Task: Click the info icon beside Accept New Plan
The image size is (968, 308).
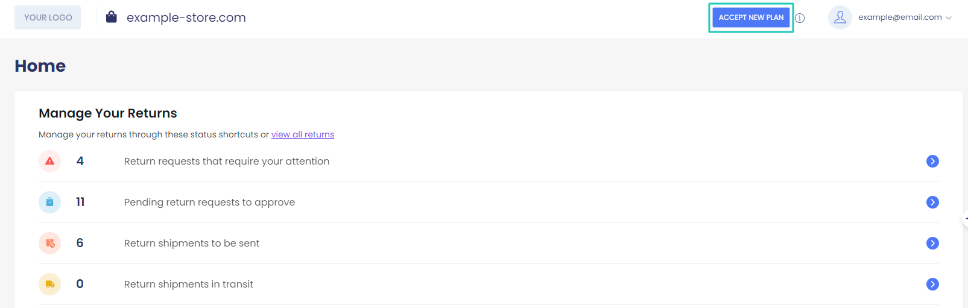Action: tap(800, 18)
